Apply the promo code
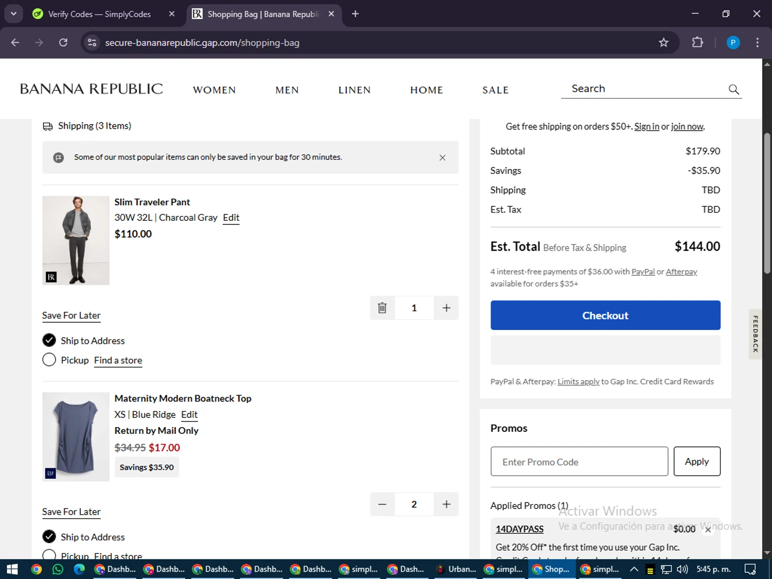The height and width of the screenshot is (579, 772). click(697, 462)
